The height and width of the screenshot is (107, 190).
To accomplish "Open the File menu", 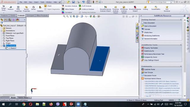I will coord(21,2).
